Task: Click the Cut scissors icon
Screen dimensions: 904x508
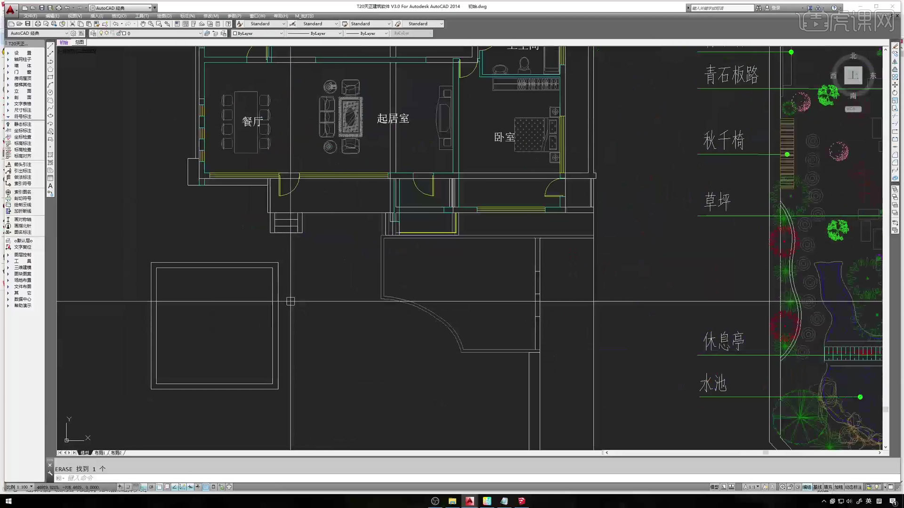Action: 73,24
